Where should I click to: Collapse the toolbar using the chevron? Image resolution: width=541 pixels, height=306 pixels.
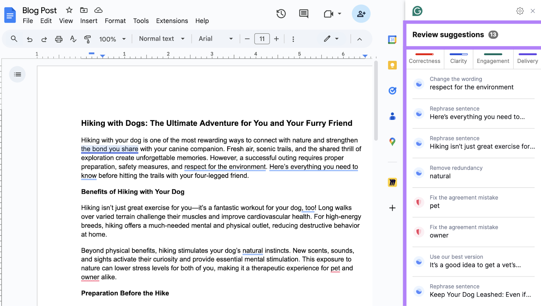click(359, 39)
